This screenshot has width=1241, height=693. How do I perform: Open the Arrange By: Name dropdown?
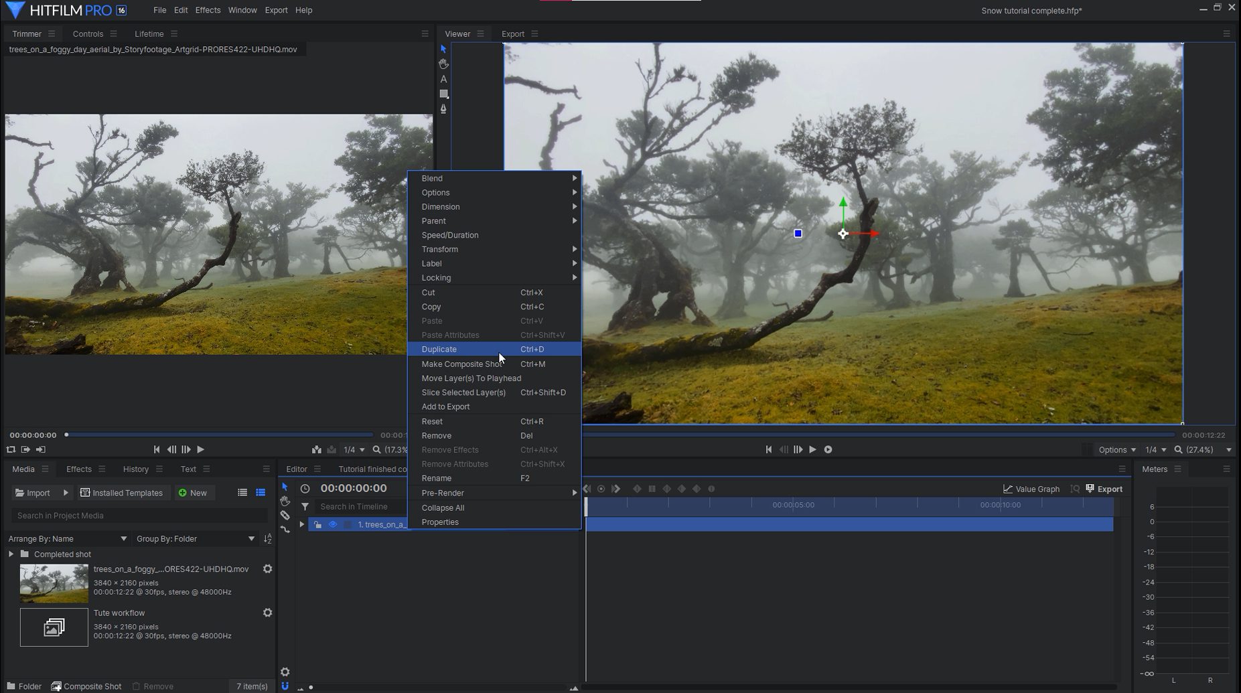[x=67, y=538]
